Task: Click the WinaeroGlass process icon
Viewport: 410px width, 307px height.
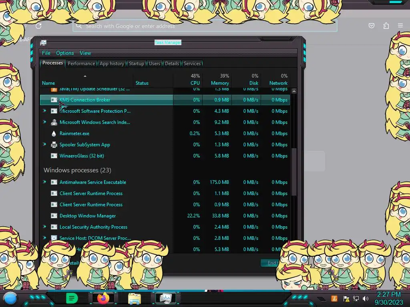Action: [x=54, y=156]
